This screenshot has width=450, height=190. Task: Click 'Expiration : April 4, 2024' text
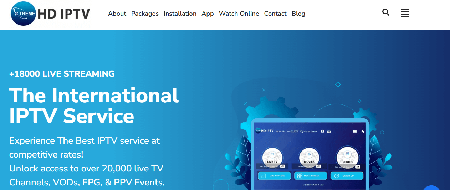[313, 185]
